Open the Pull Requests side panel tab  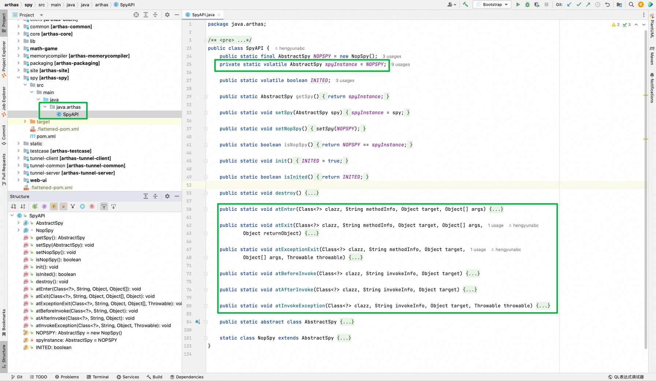click(x=4, y=169)
